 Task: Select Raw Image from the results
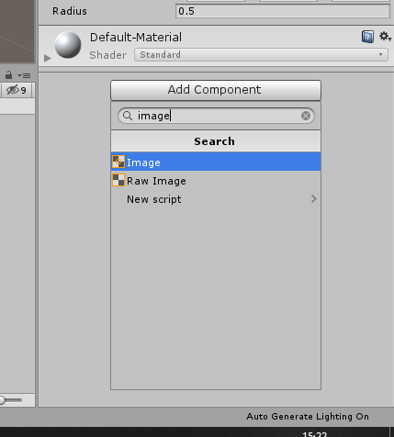click(x=216, y=181)
